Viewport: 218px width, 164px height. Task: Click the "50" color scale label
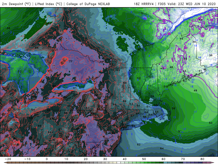[144, 159]
